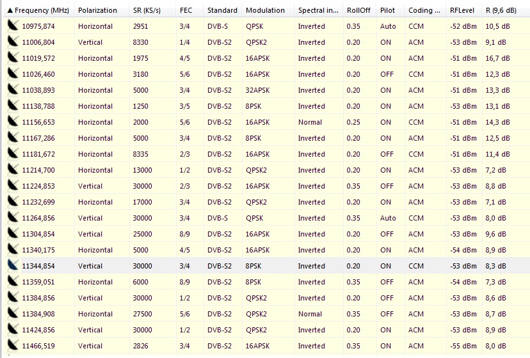Select dish icon of 11466,519 transponder
Viewport: 530px width, 358px height.
(13, 346)
